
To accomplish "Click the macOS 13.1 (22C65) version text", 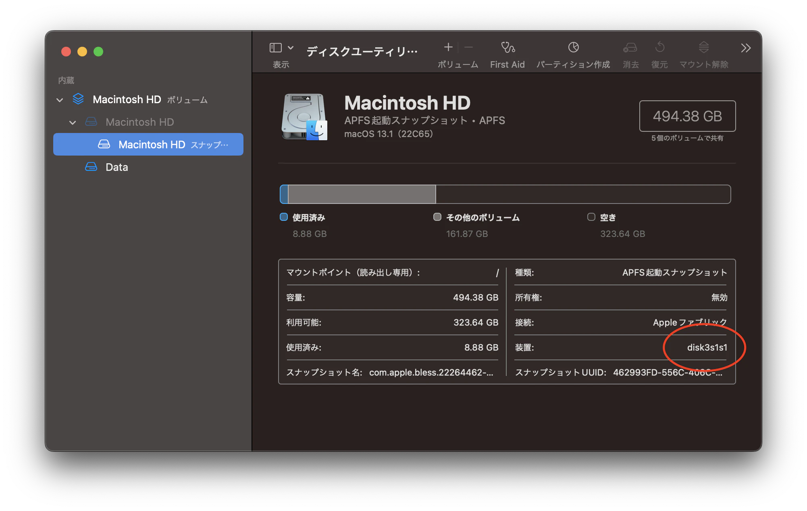I will (x=389, y=134).
